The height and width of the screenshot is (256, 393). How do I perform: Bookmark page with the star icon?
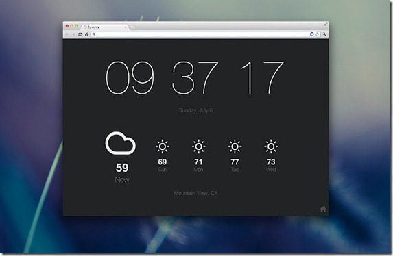317,34
